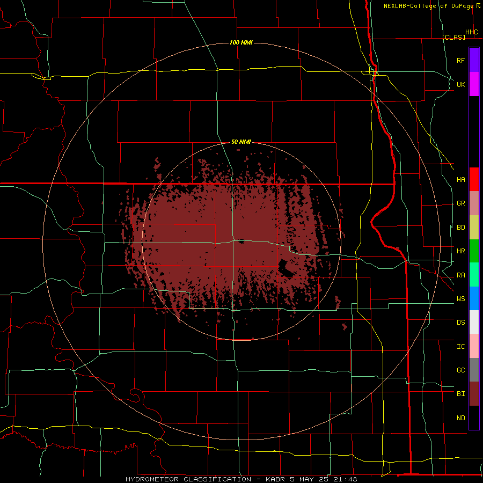Select the GR pink legend swatch
Image resolution: width=483 pixels, height=483 pixels.
474,203
